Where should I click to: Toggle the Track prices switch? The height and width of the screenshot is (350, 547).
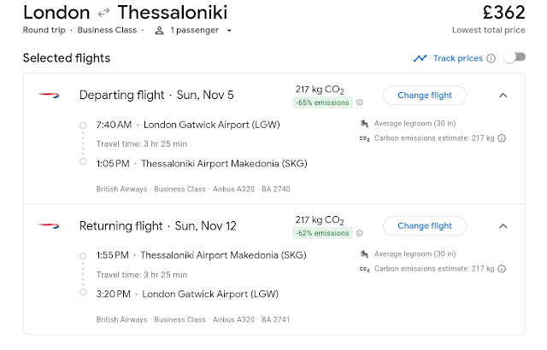[x=514, y=58]
